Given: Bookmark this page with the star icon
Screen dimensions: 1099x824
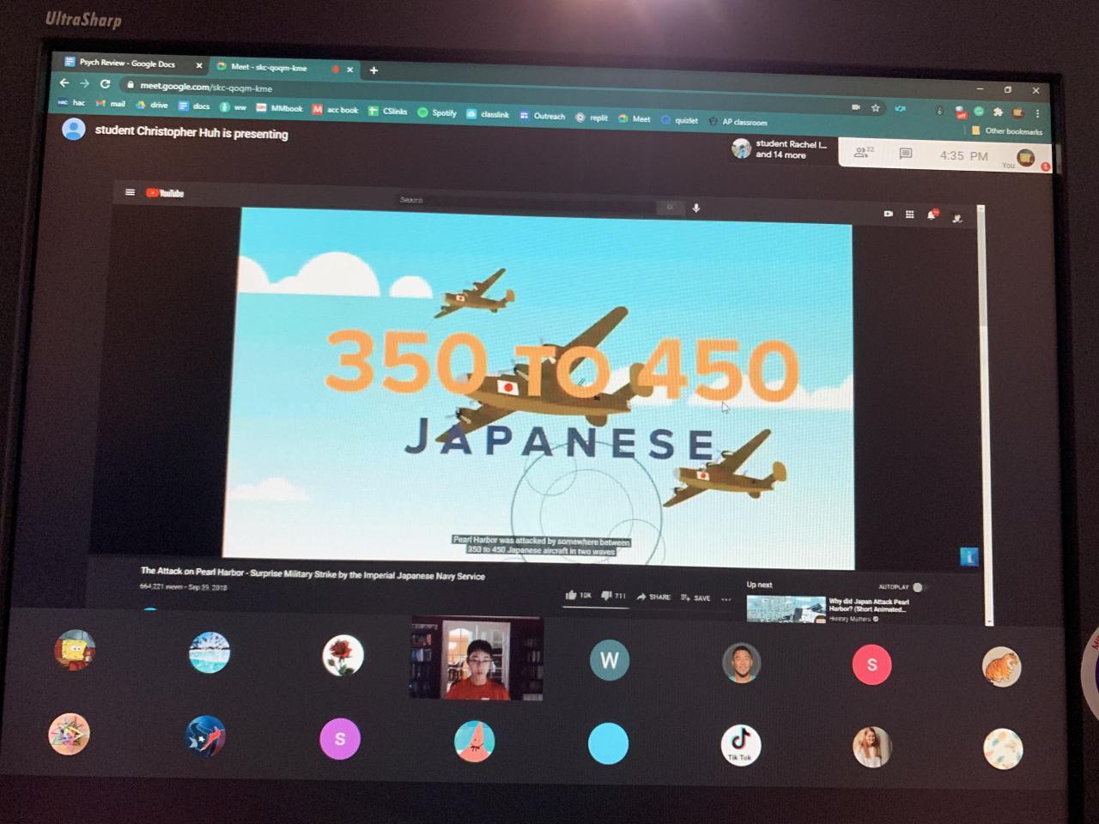Looking at the screenshot, I should click(876, 108).
